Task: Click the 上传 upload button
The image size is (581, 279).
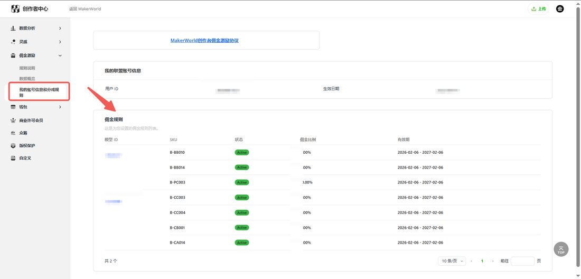Action: 538,9
